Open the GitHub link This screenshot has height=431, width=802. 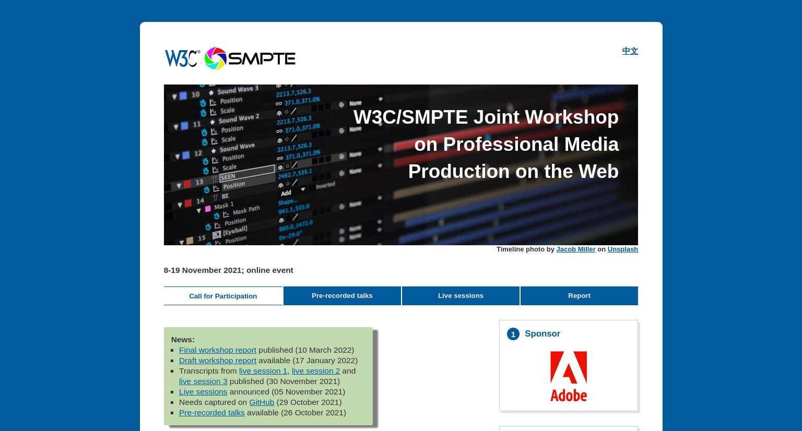[262, 402]
